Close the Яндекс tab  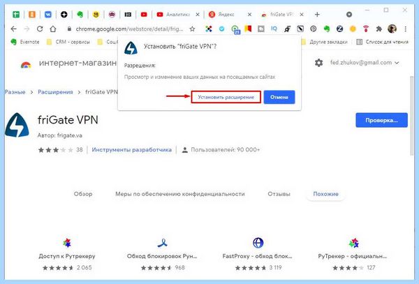249,15
